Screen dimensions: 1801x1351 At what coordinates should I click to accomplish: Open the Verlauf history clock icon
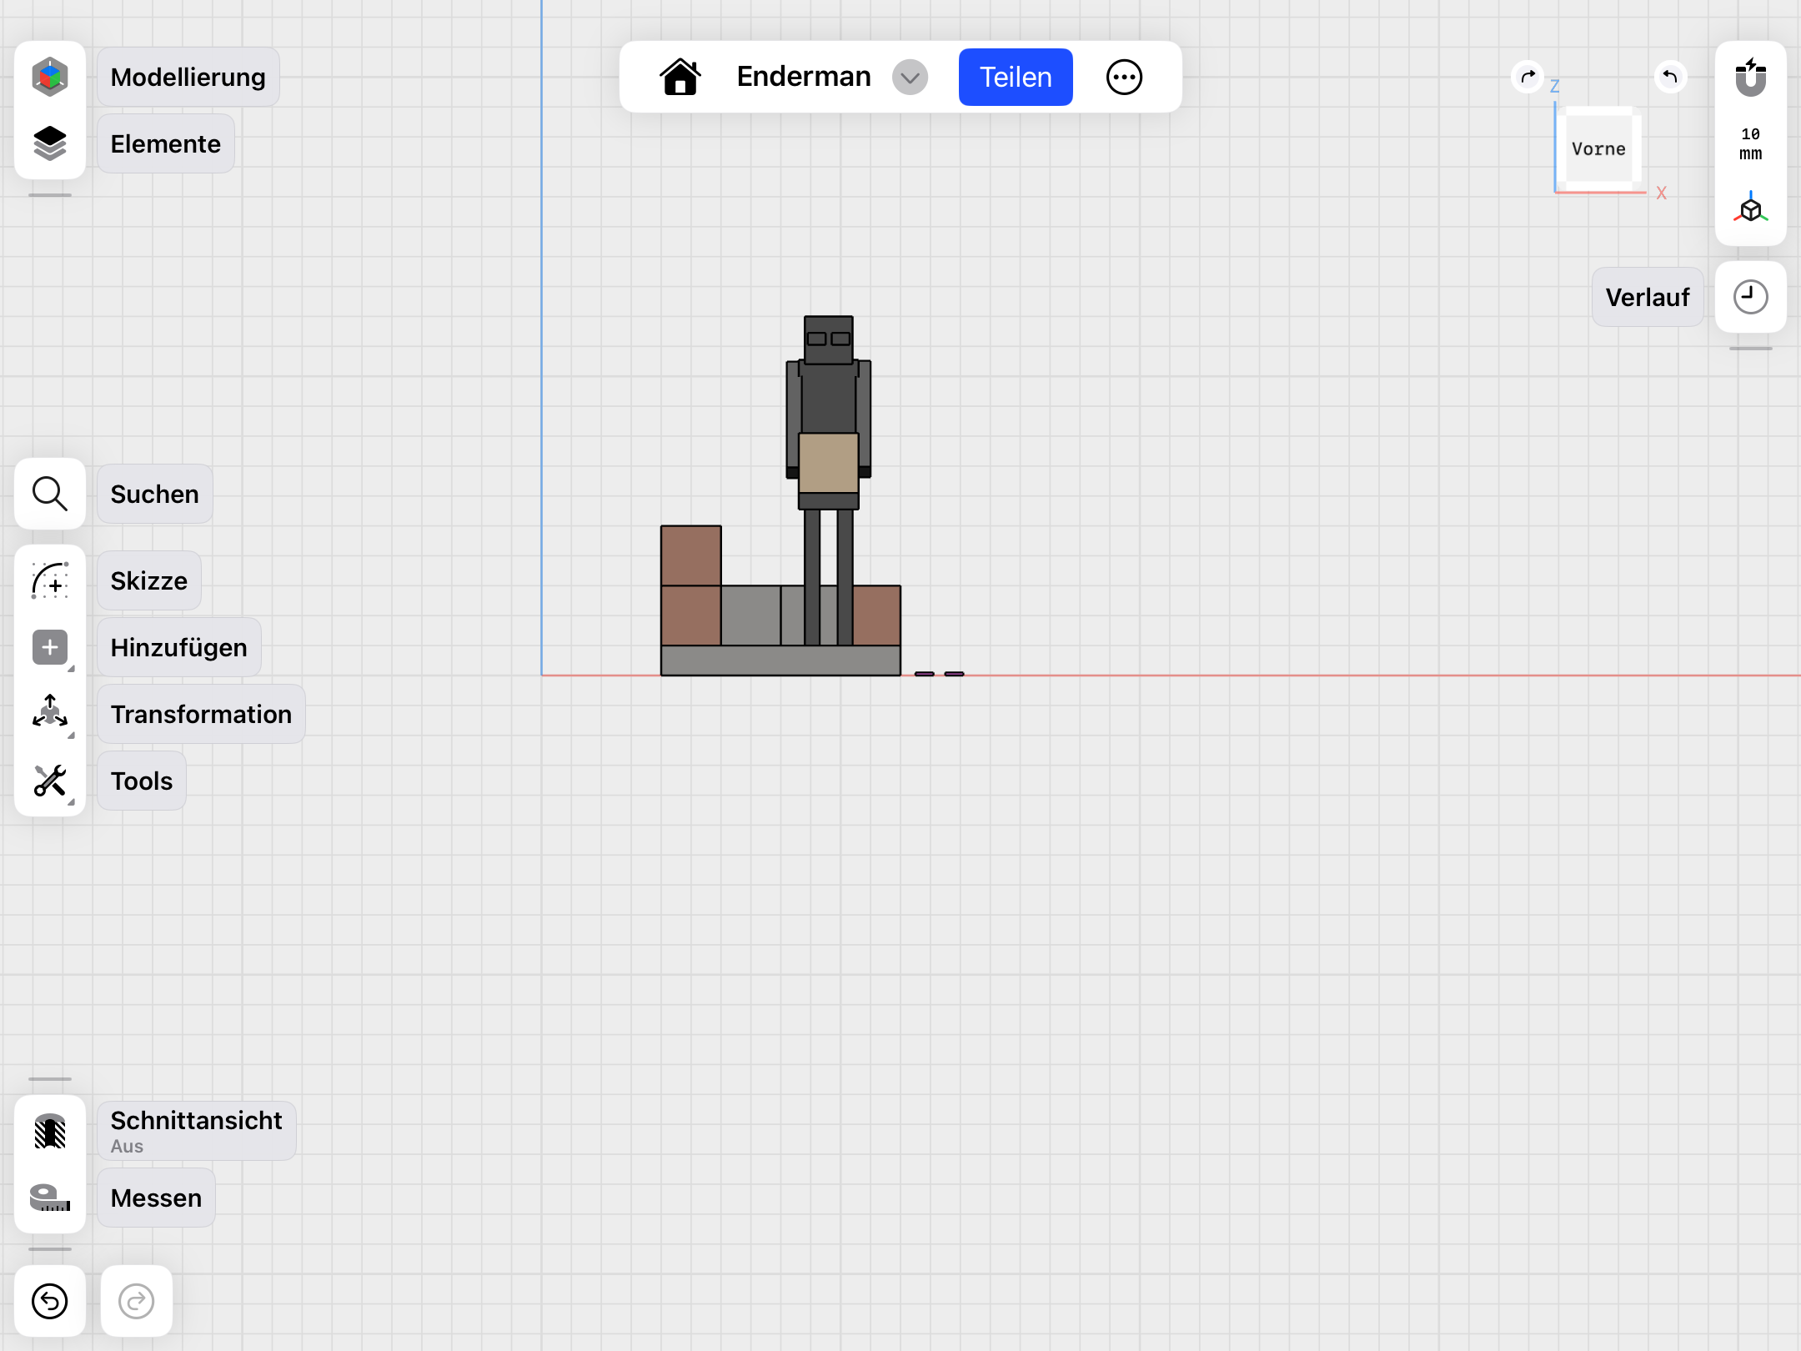click(1751, 297)
